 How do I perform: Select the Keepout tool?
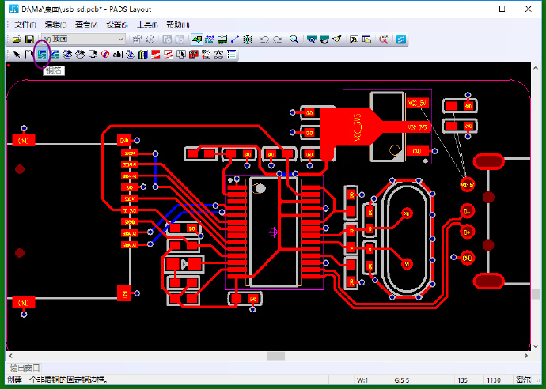(x=105, y=55)
